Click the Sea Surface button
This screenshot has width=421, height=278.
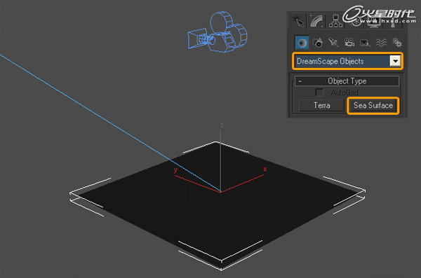click(x=373, y=105)
